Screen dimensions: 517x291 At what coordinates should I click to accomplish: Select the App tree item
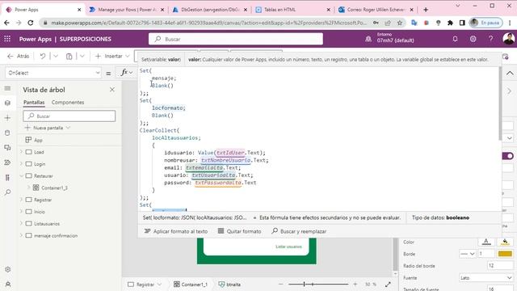coord(38,140)
